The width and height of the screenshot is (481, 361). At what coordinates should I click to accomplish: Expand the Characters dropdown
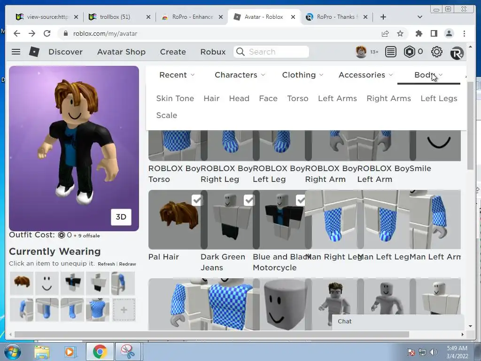click(240, 75)
